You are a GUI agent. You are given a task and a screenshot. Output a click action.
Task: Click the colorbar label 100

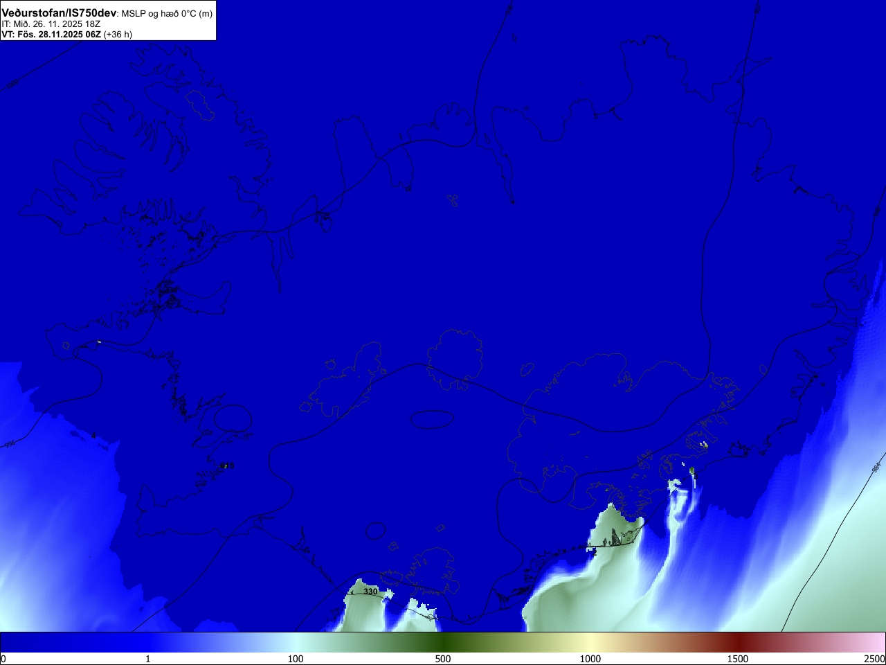tap(296, 659)
